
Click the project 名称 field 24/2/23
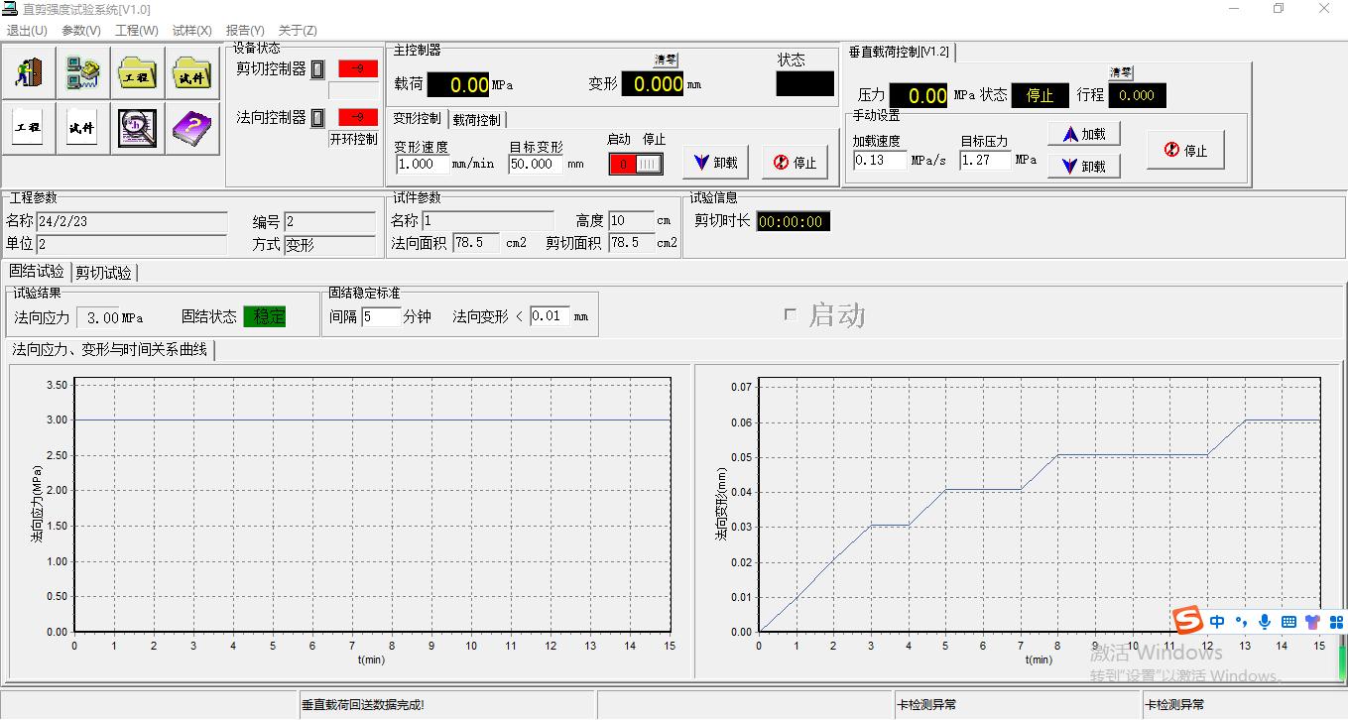[x=131, y=221]
